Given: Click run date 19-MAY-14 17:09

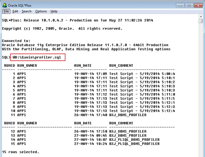Looking at the screenshot, I should [90, 74].
